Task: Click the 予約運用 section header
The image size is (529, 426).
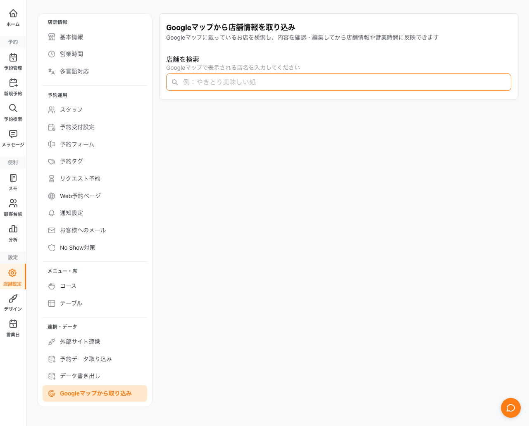Action: [57, 95]
